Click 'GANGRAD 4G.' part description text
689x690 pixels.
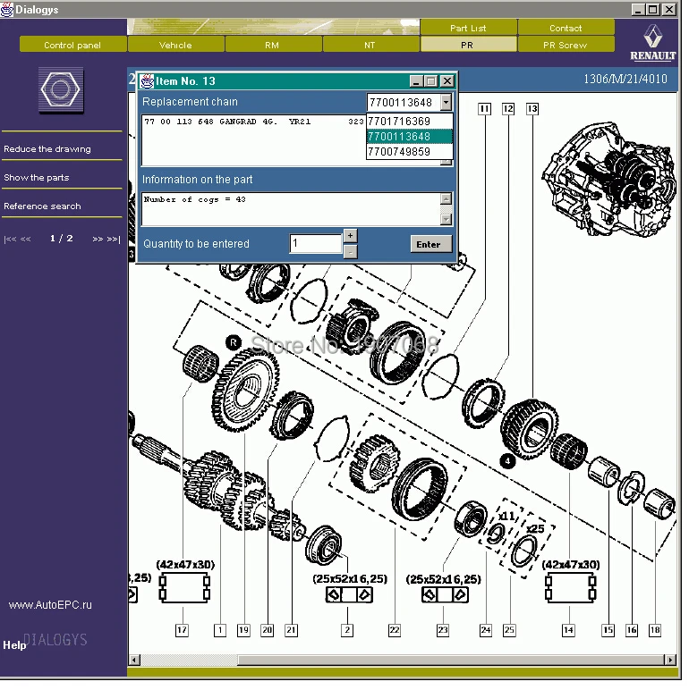point(248,122)
